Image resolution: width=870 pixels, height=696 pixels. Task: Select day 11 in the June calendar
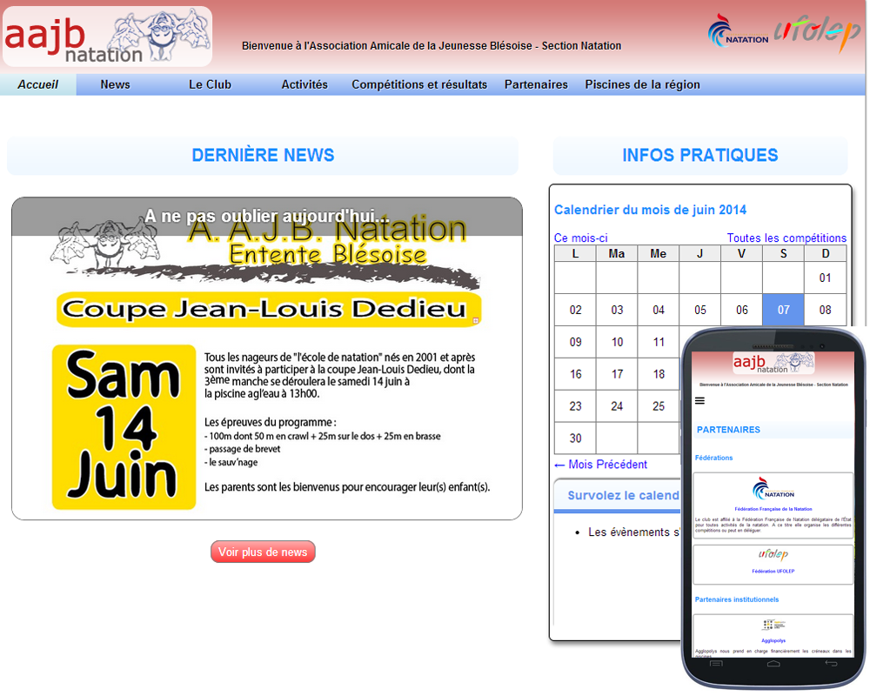tap(659, 342)
